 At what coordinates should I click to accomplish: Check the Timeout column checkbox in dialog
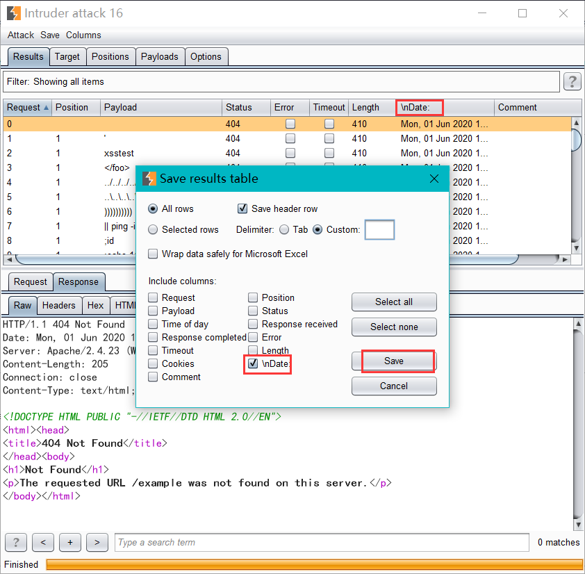(x=153, y=350)
